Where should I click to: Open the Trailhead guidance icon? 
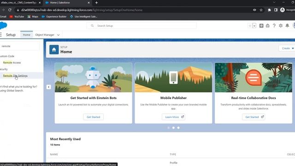pyautogui.click(x=267, y=26)
